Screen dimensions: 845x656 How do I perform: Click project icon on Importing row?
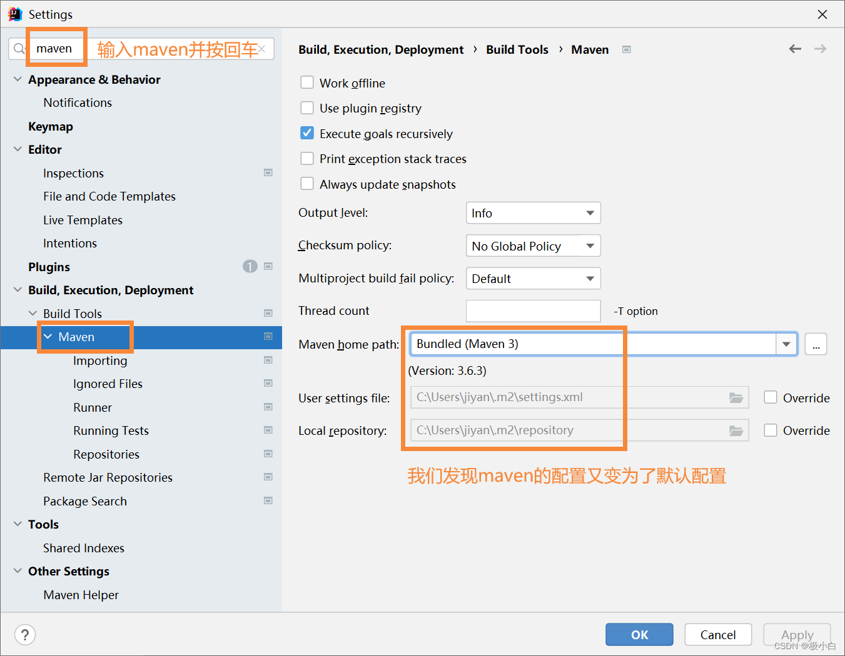[268, 360]
